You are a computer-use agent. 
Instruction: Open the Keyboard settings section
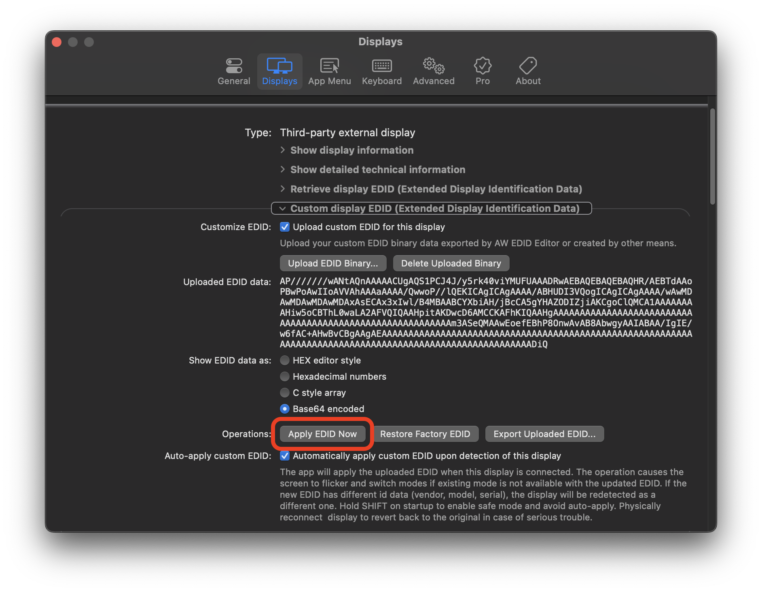[x=381, y=72]
